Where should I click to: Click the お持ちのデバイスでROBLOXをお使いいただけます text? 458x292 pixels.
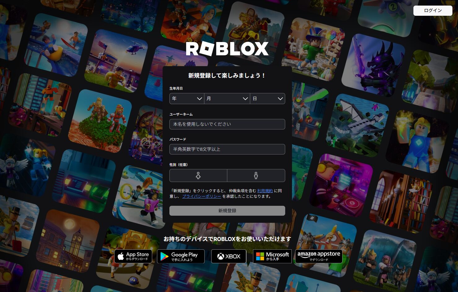click(227, 239)
